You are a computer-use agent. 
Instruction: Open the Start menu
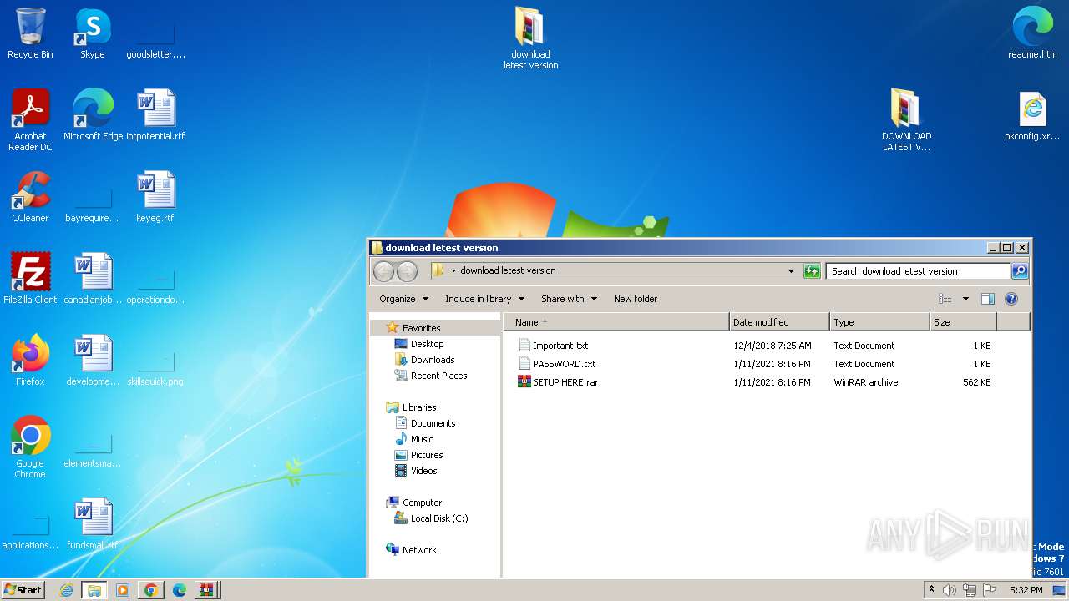pos(23,590)
